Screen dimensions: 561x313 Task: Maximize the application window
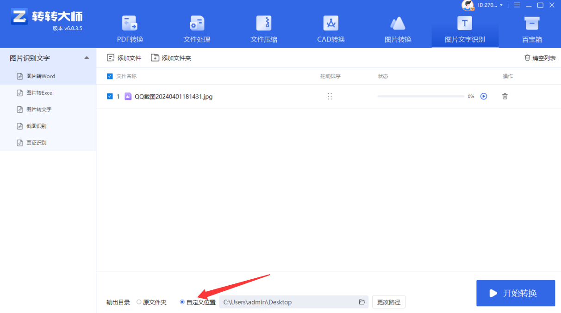pyautogui.click(x=540, y=5)
